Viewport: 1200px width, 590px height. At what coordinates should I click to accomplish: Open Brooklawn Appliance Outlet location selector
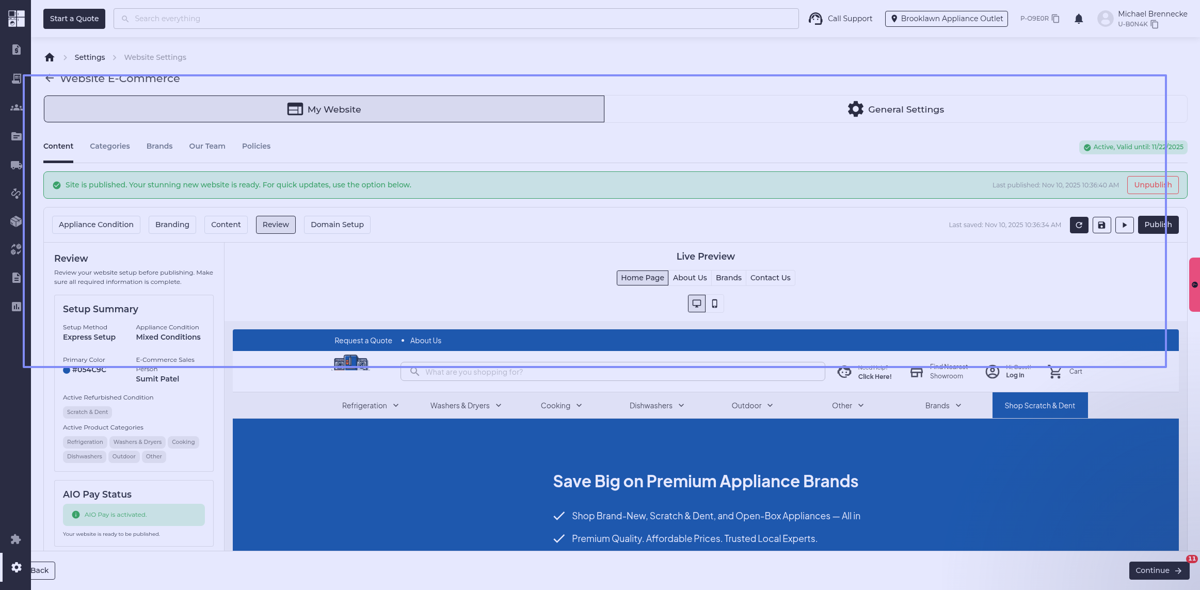pyautogui.click(x=946, y=19)
